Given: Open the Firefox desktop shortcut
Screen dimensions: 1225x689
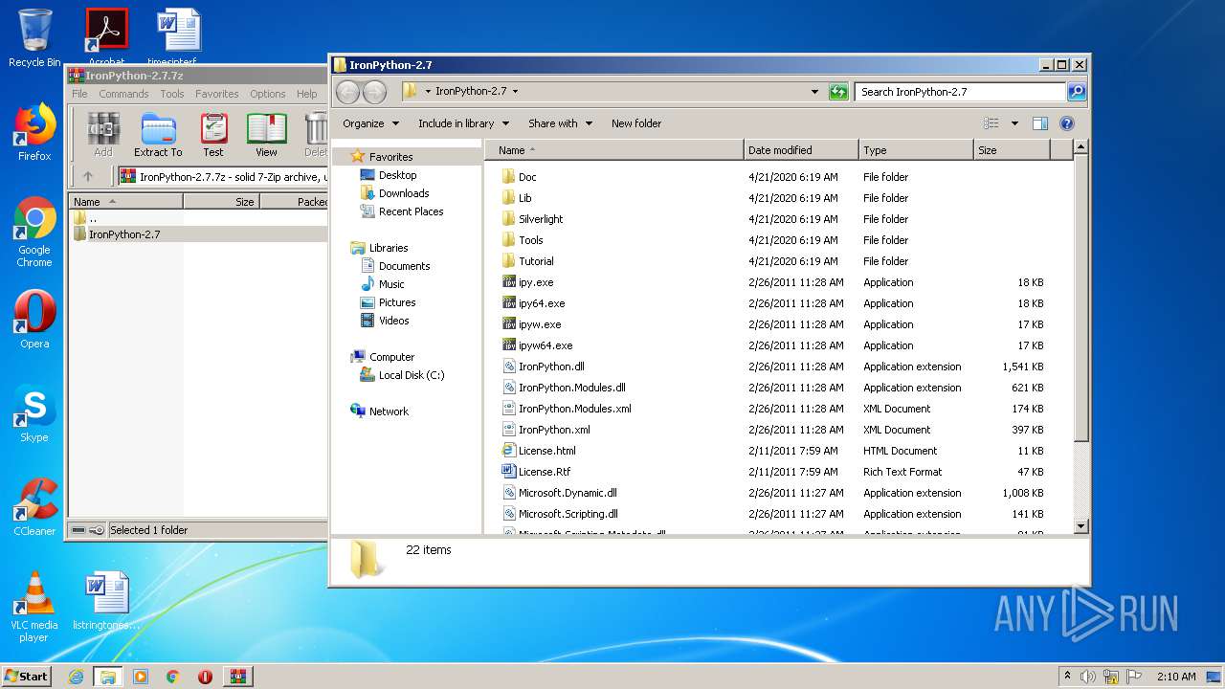Looking at the screenshot, I should pos(34,132).
